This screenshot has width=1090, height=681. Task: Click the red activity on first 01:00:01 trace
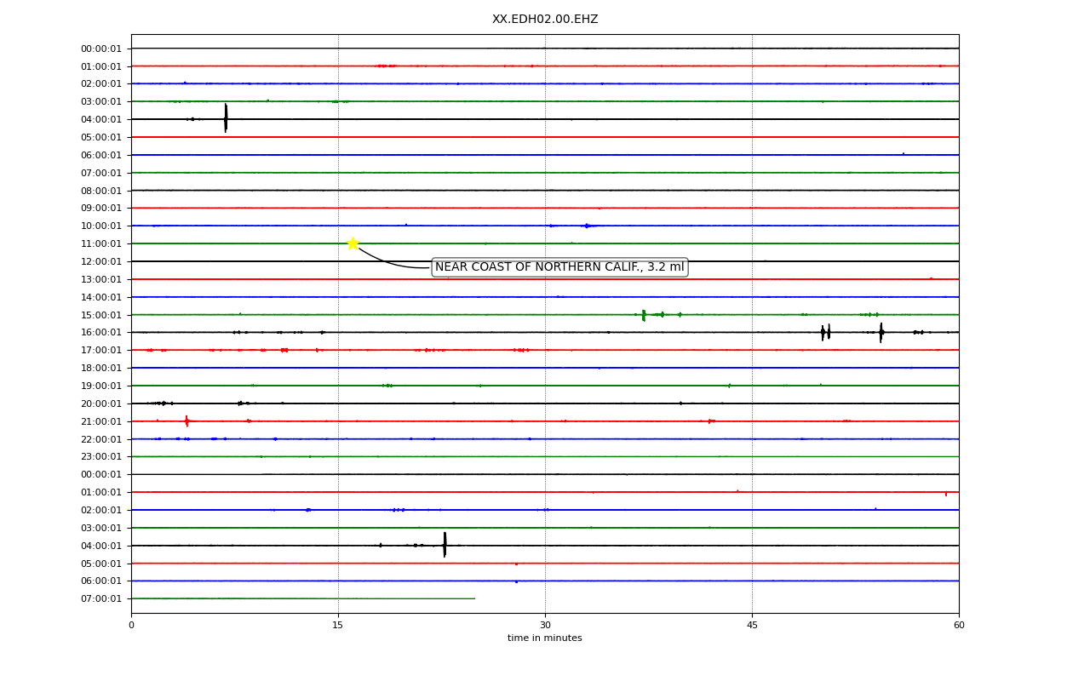pos(385,66)
